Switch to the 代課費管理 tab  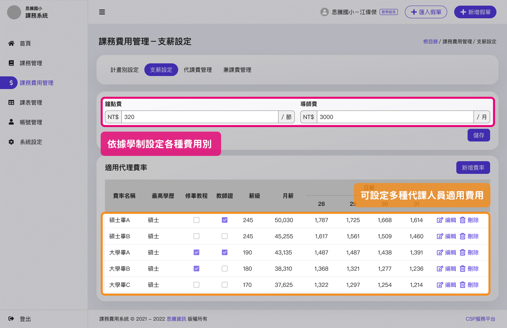198,70
